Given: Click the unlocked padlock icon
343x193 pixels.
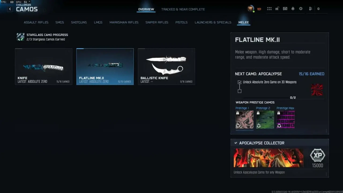Looking at the screenshot, I should tap(277, 9).
